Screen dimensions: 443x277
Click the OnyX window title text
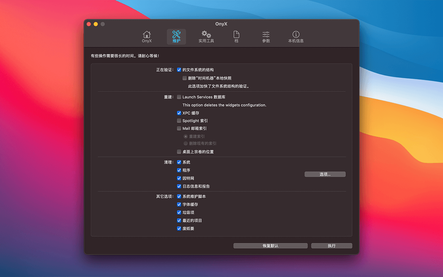tap(221, 24)
